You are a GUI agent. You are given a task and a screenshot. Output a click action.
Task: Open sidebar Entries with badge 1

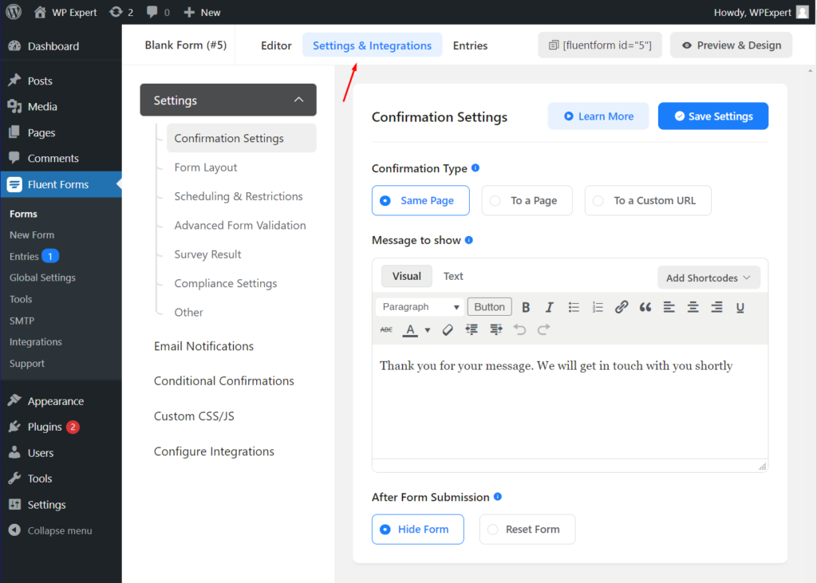pyautogui.click(x=34, y=256)
